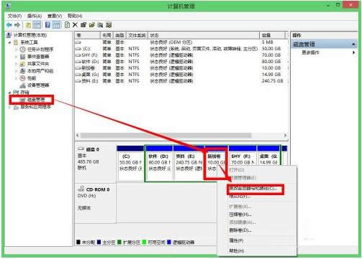Toggle the show/hide console tree toolbar icon
362x259 pixels.
(x=37, y=24)
